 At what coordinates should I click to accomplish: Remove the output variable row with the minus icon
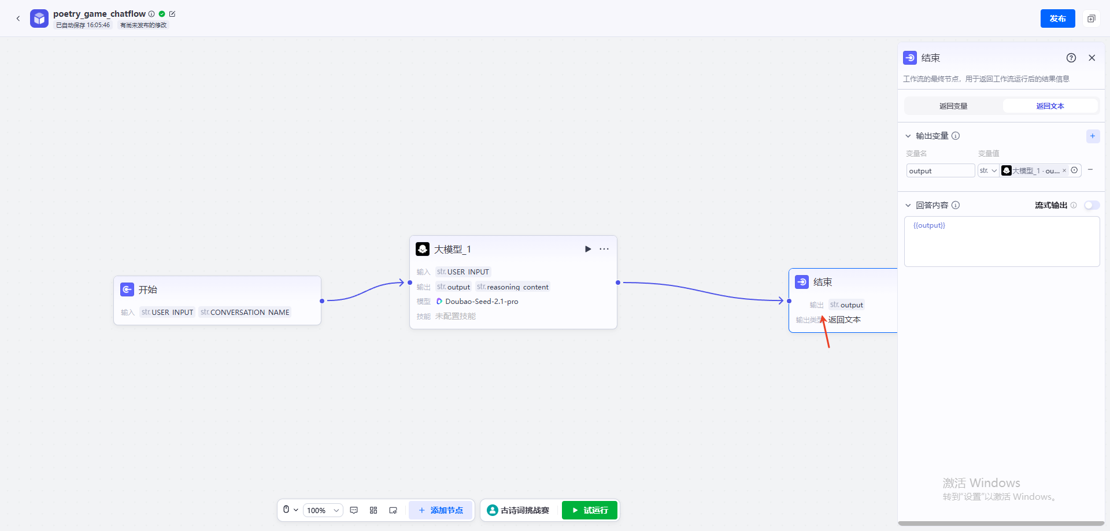(x=1090, y=170)
